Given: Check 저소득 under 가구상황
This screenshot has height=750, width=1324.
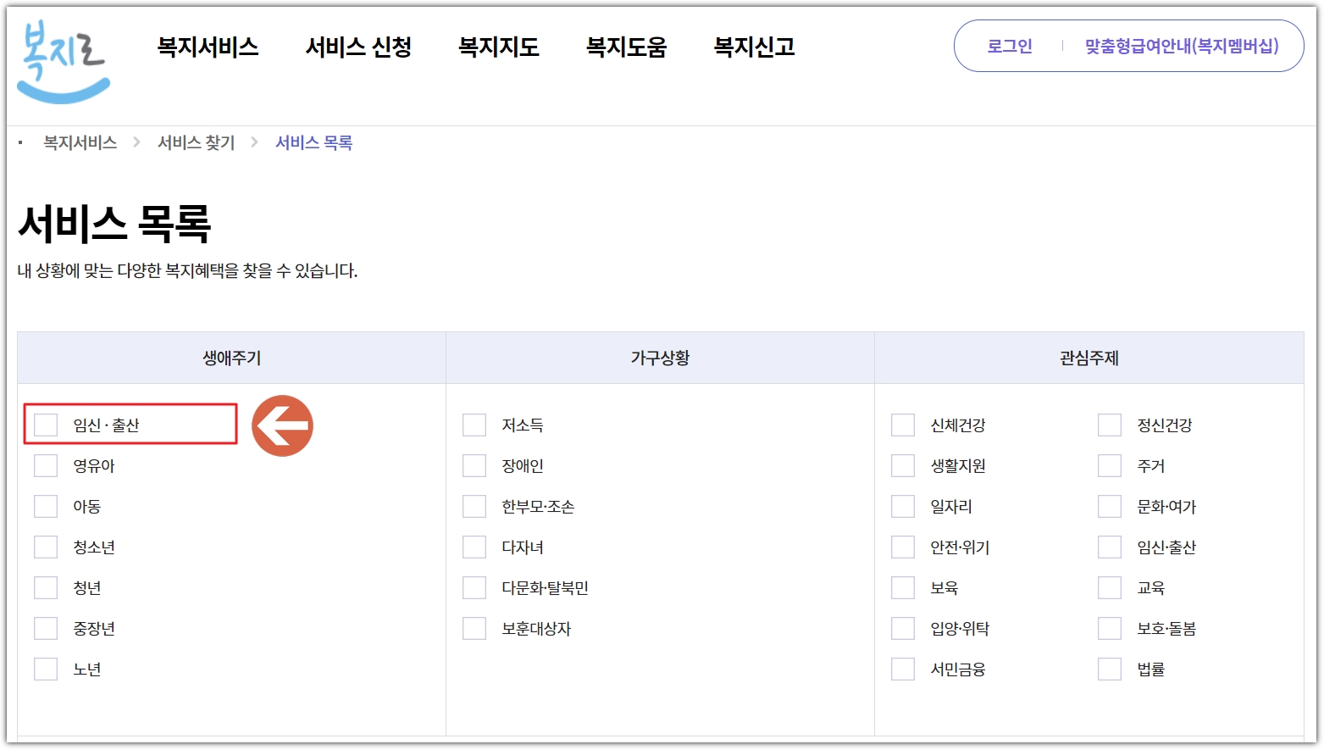Looking at the screenshot, I should 474,424.
